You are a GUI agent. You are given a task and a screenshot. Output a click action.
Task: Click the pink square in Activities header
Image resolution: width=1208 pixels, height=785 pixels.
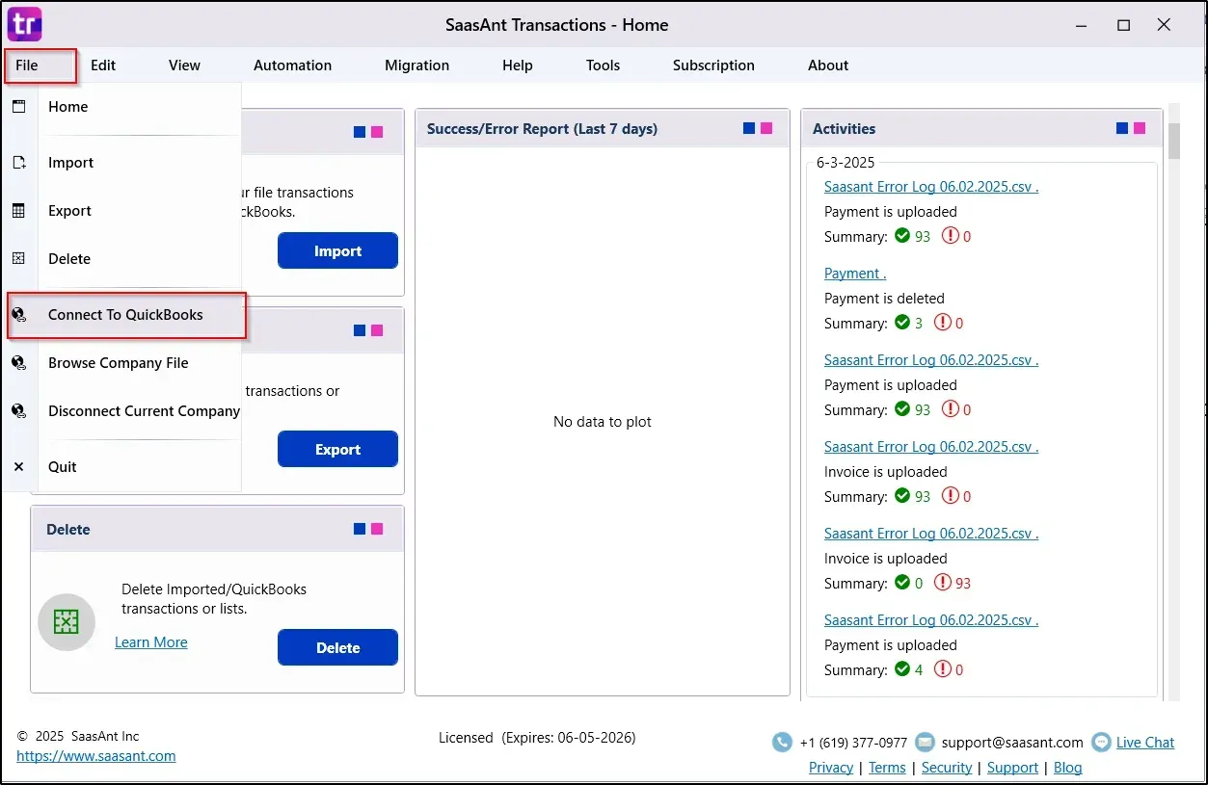(1140, 128)
